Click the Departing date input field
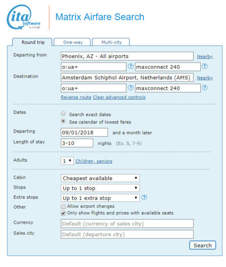The height and width of the screenshot is (267, 226). click(84, 133)
